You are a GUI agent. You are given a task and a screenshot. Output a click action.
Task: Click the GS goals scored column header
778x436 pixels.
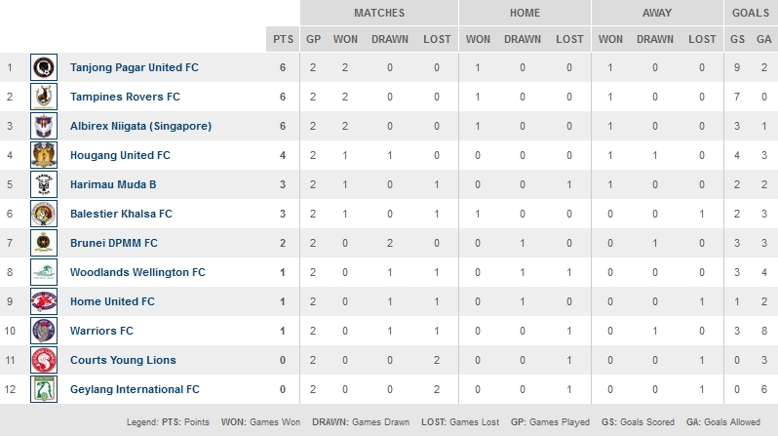[x=737, y=39]
